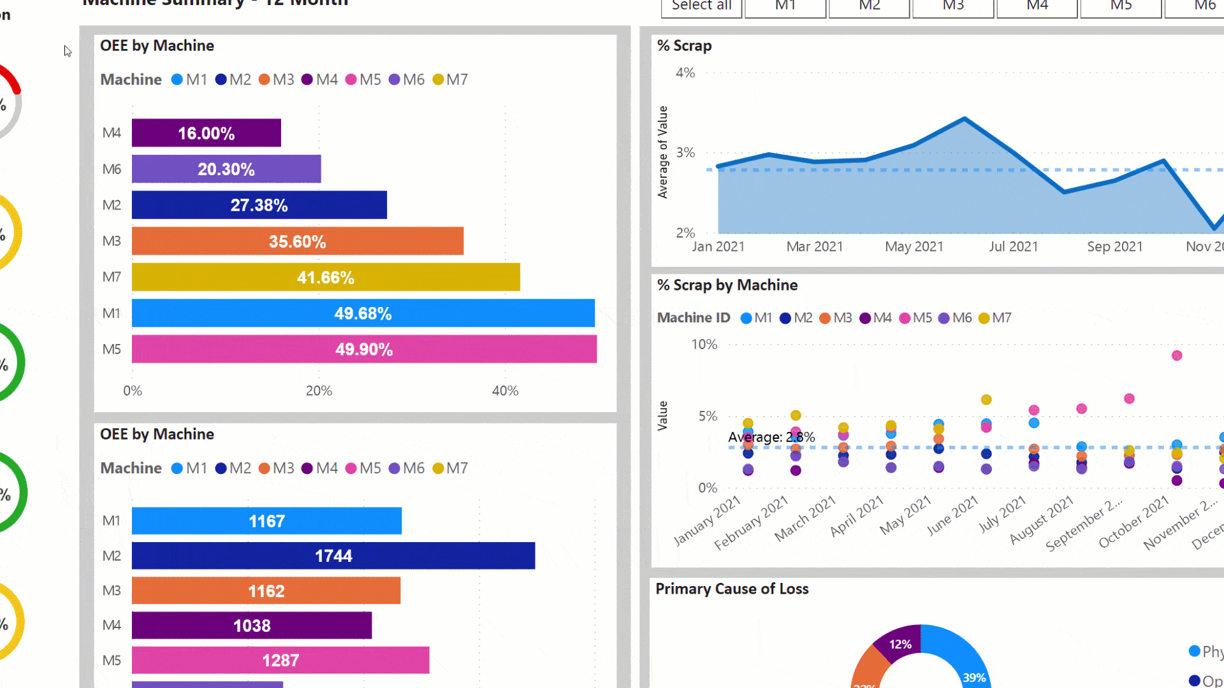1224x688 pixels.
Task: Click M1 legend dot in % Scrap by Machine
Action: [746, 318]
